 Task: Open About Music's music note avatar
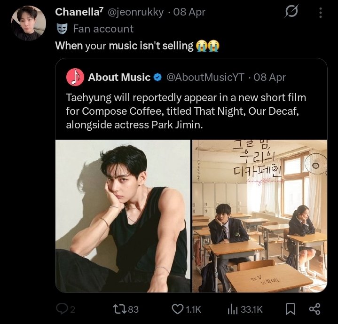(75, 77)
